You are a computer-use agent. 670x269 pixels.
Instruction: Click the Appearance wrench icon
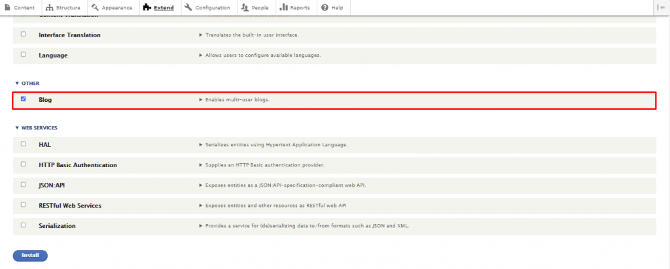(95, 7)
